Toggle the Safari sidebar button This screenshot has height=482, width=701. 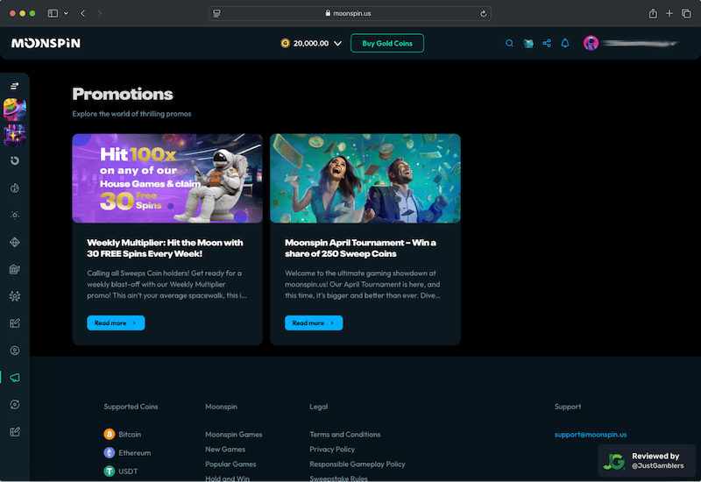click(53, 13)
